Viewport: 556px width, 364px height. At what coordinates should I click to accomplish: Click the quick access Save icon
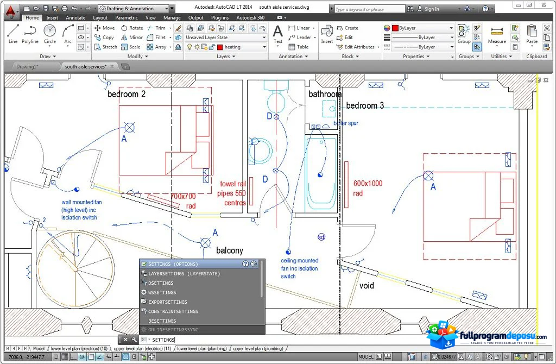pos(46,8)
